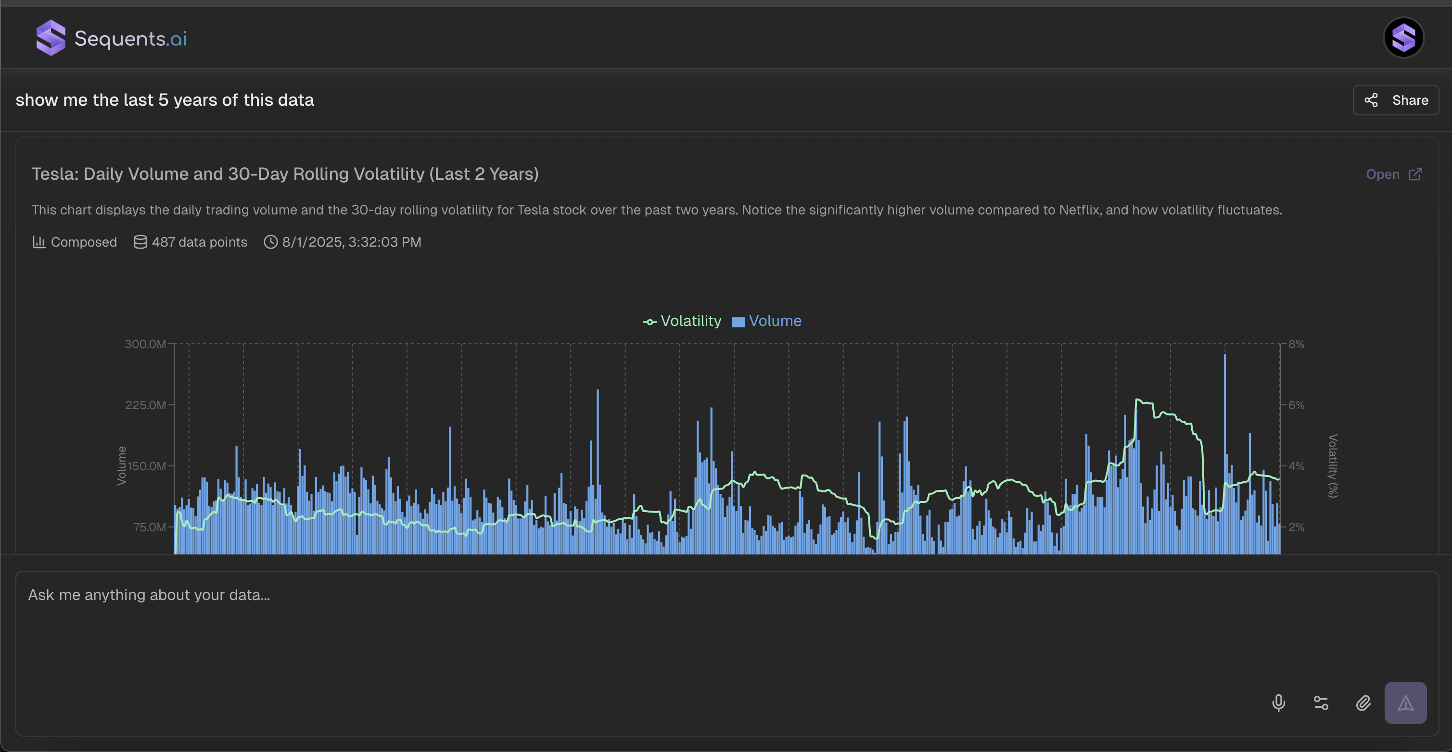Click the Share button
The image size is (1452, 752).
point(1396,100)
